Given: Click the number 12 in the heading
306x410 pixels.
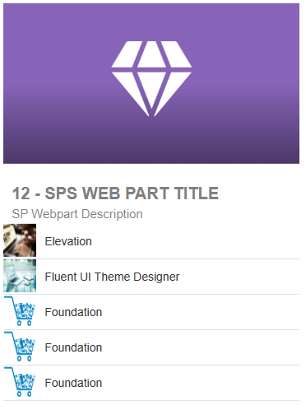Looking at the screenshot, I should (21, 193).
